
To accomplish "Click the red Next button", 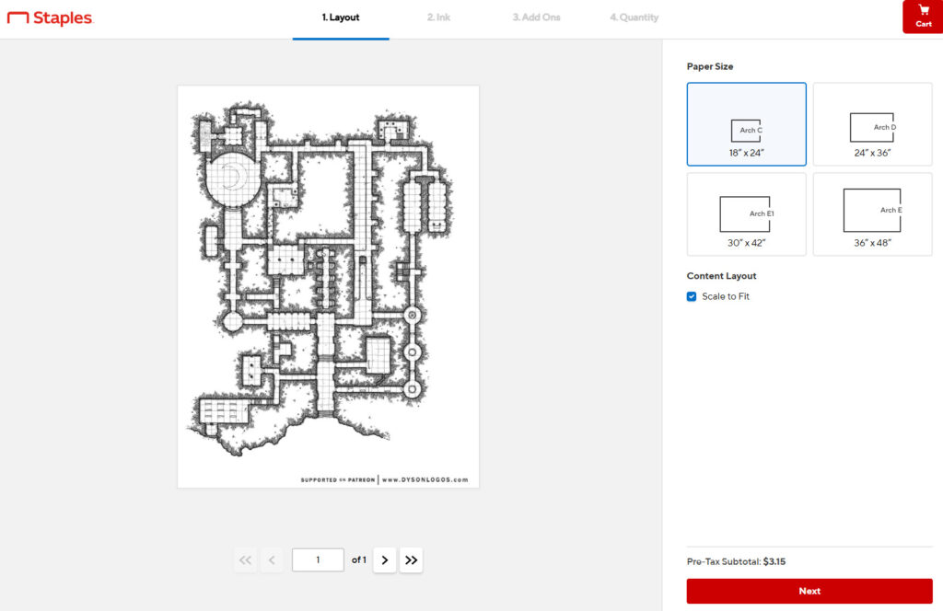I will [x=809, y=591].
